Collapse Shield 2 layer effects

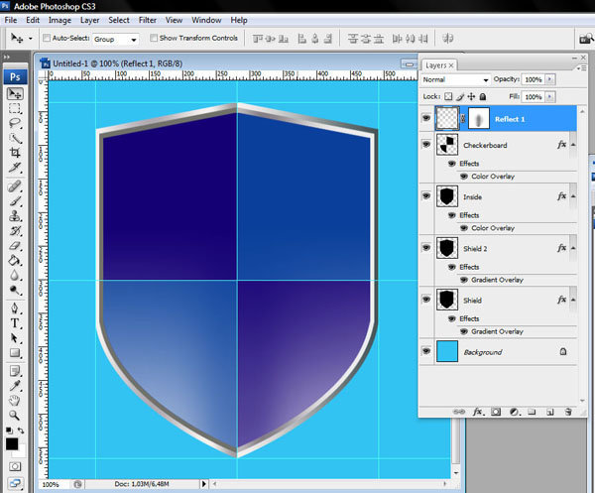point(573,248)
